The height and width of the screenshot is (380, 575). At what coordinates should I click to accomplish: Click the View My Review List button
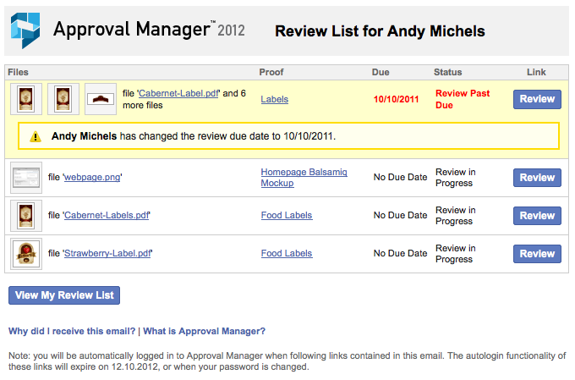point(64,295)
